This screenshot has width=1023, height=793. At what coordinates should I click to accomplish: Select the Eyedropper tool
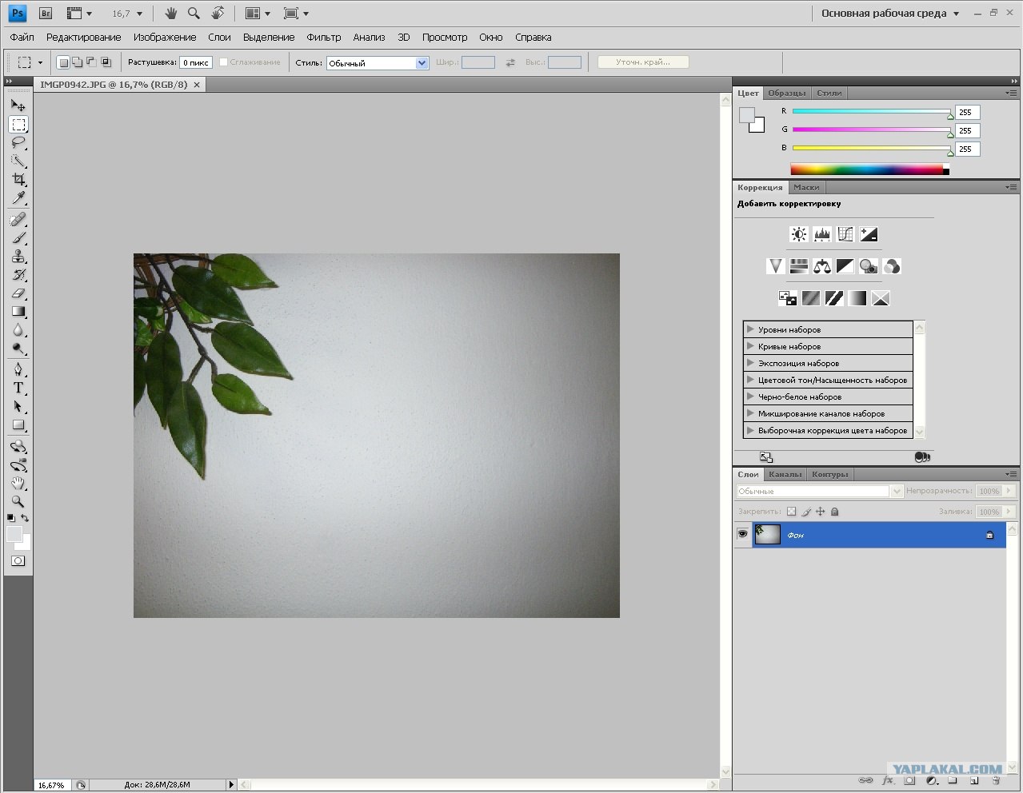(x=18, y=197)
